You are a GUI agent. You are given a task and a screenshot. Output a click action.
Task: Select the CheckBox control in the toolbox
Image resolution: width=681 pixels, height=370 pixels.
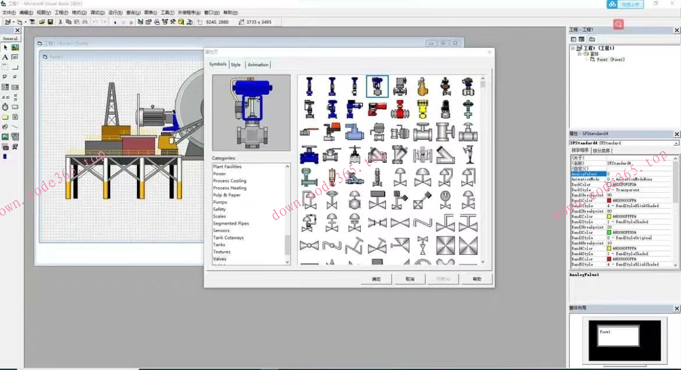pos(5,77)
